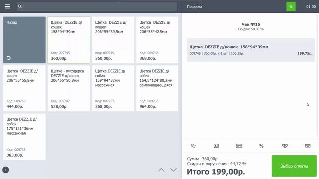This screenshot has height=179, width=319.
Task: Add Щетка-пуходерка DEZZIE 206*55*50,8мм product
Action: click(69, 89)
